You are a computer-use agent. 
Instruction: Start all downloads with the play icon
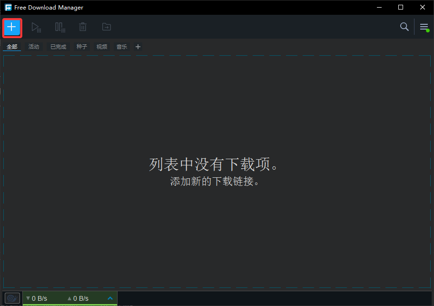coord(36,27)
